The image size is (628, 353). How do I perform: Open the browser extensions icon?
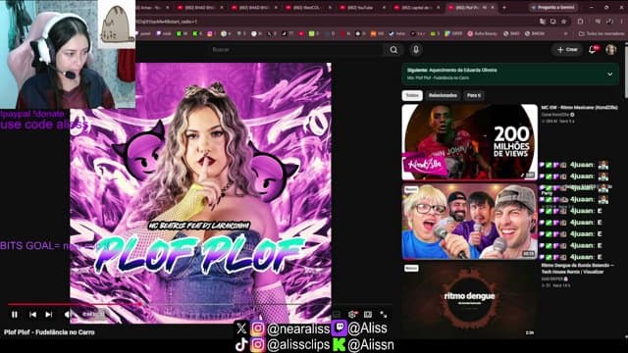pyautogui.click(x=580, y=22)
